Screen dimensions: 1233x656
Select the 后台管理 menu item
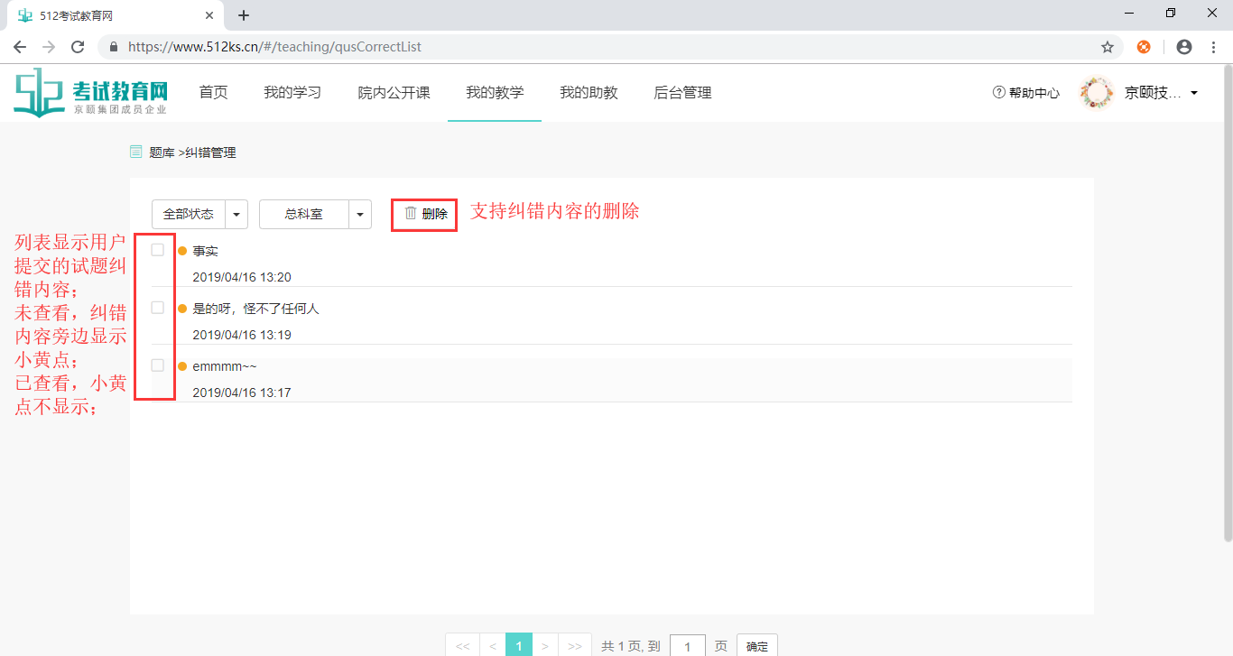coord(682,92)
